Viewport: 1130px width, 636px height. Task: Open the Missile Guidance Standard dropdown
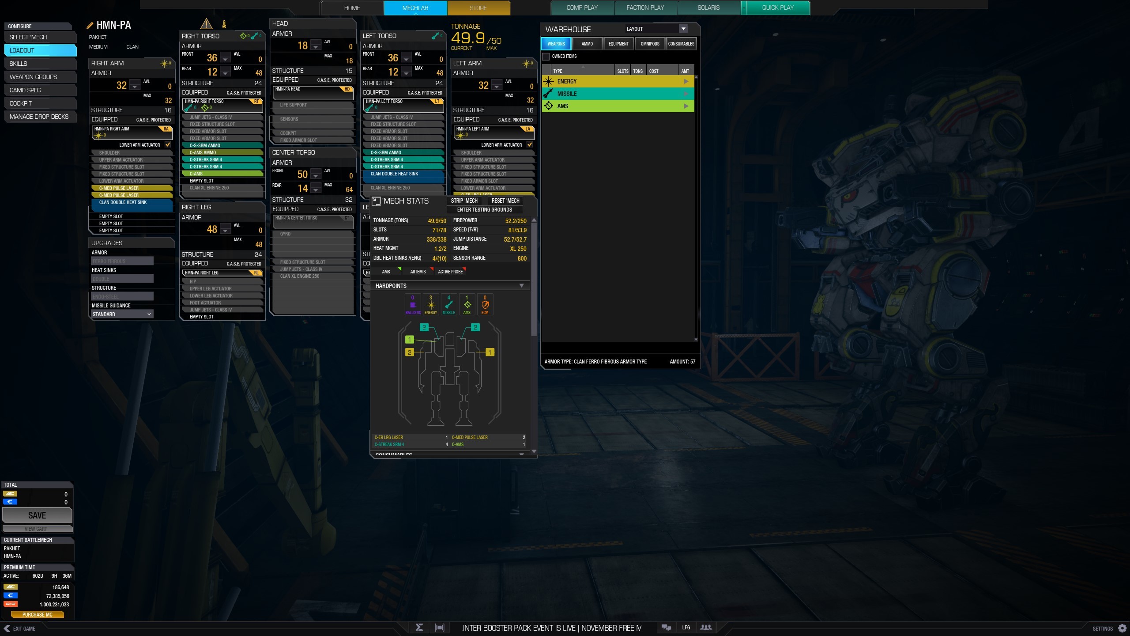(x=122, y=314)
